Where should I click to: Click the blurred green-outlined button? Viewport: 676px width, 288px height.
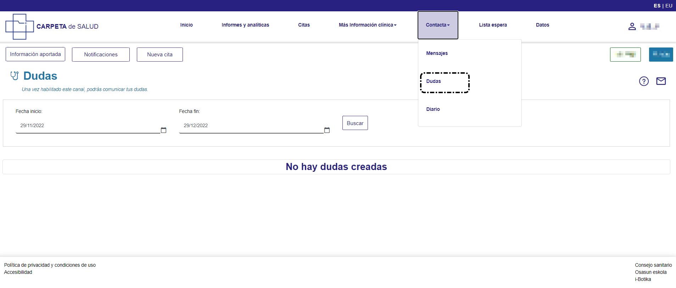[625, 55]
